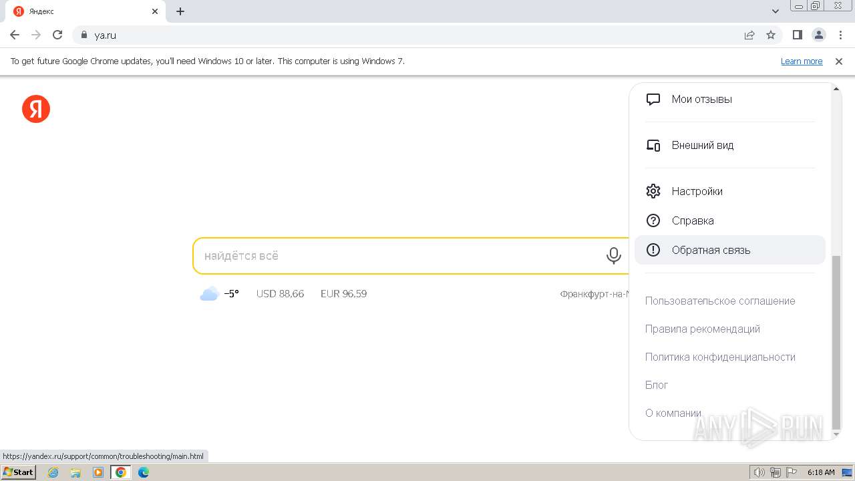Screen dimensions: 855x481
Task: Click the volume tray icon
Action: click(x=759, y=472)
